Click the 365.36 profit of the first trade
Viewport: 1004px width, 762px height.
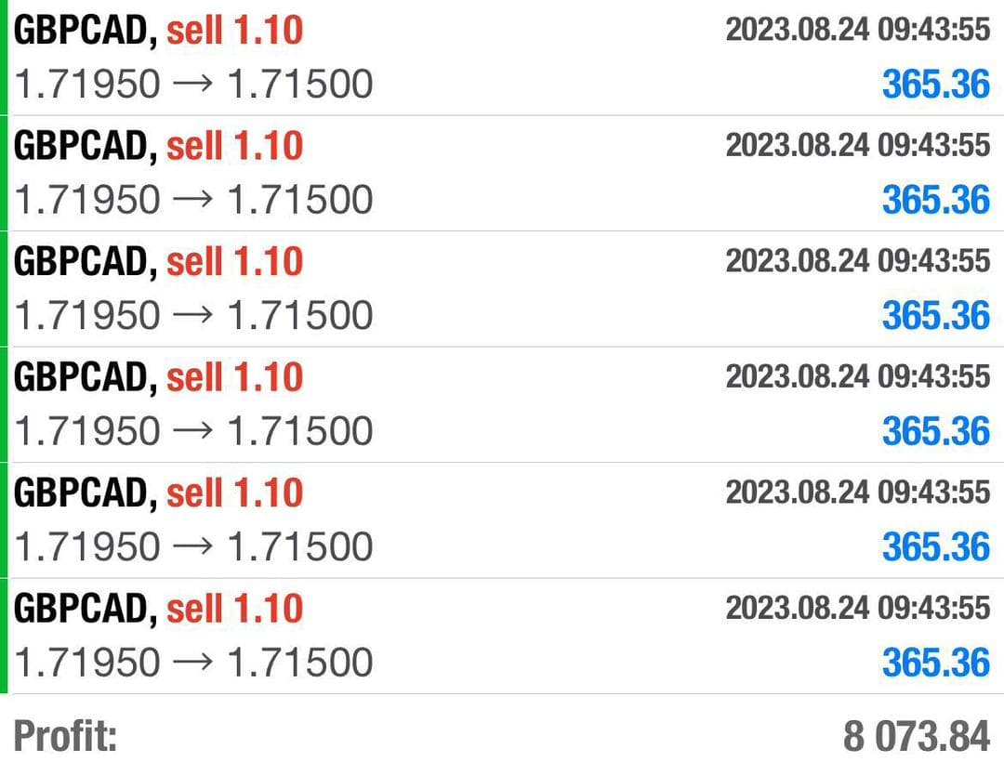936,85
